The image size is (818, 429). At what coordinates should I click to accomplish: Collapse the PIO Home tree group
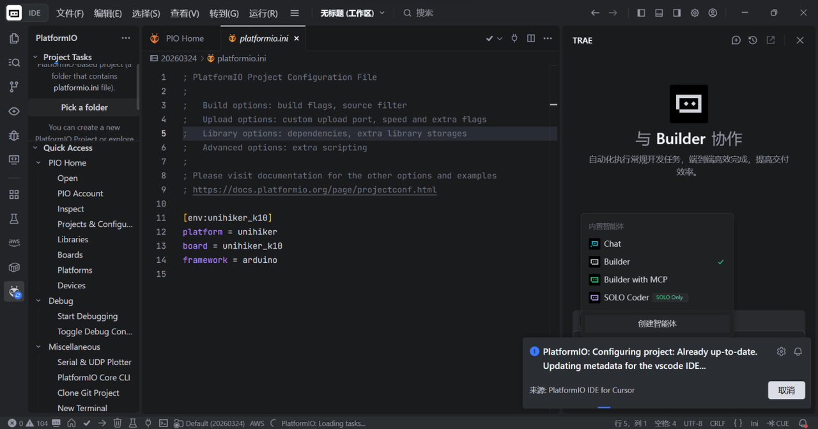click(39, 163)
